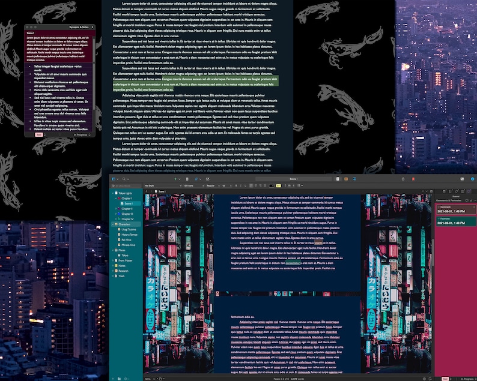Open the No Style paragraph style dropdown
Viewport: 477px width, 381px height.
163,185
